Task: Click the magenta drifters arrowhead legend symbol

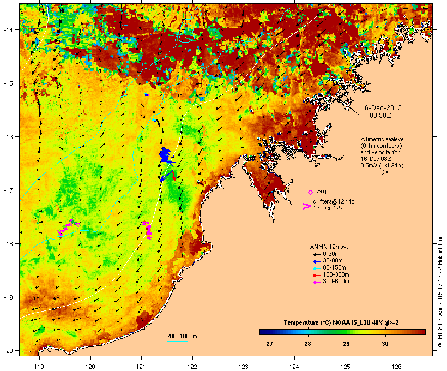Action: click(306, 206)
